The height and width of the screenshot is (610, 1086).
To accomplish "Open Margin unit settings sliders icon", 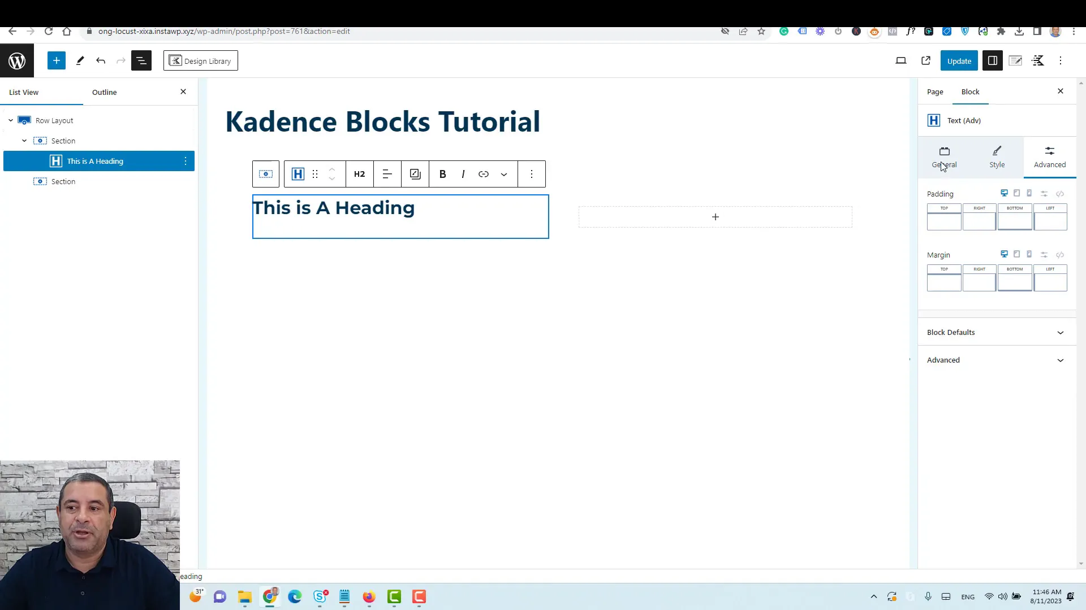I will click(1044, 255).
